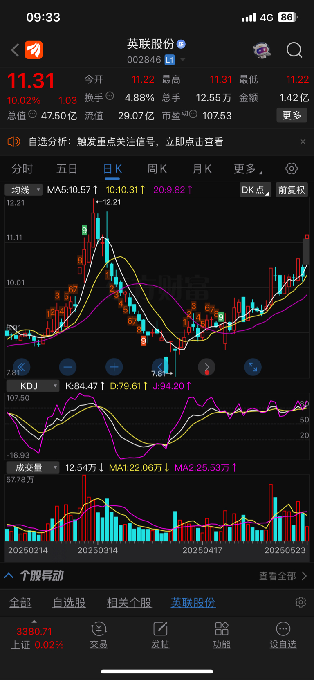
Task: Tap the search magnifier icon
Action: tap(294, 50)
